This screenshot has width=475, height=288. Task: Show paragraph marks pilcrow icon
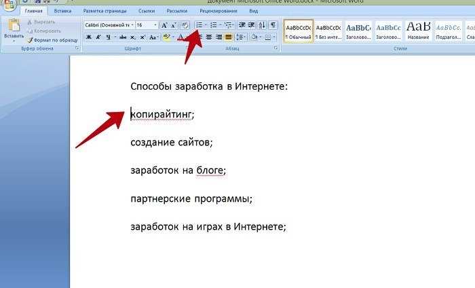tap(273, 25)
